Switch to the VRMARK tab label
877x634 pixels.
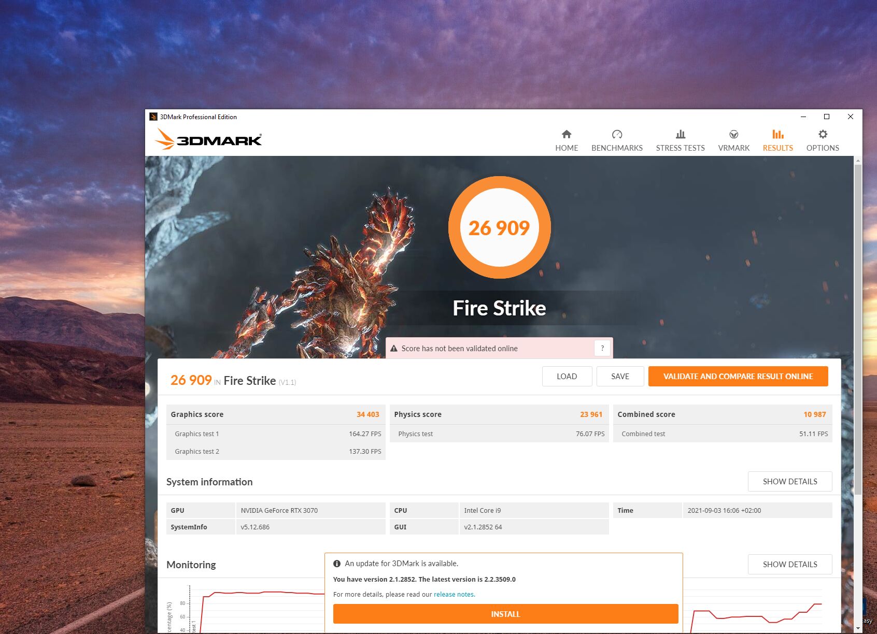(x=734, y=148)
